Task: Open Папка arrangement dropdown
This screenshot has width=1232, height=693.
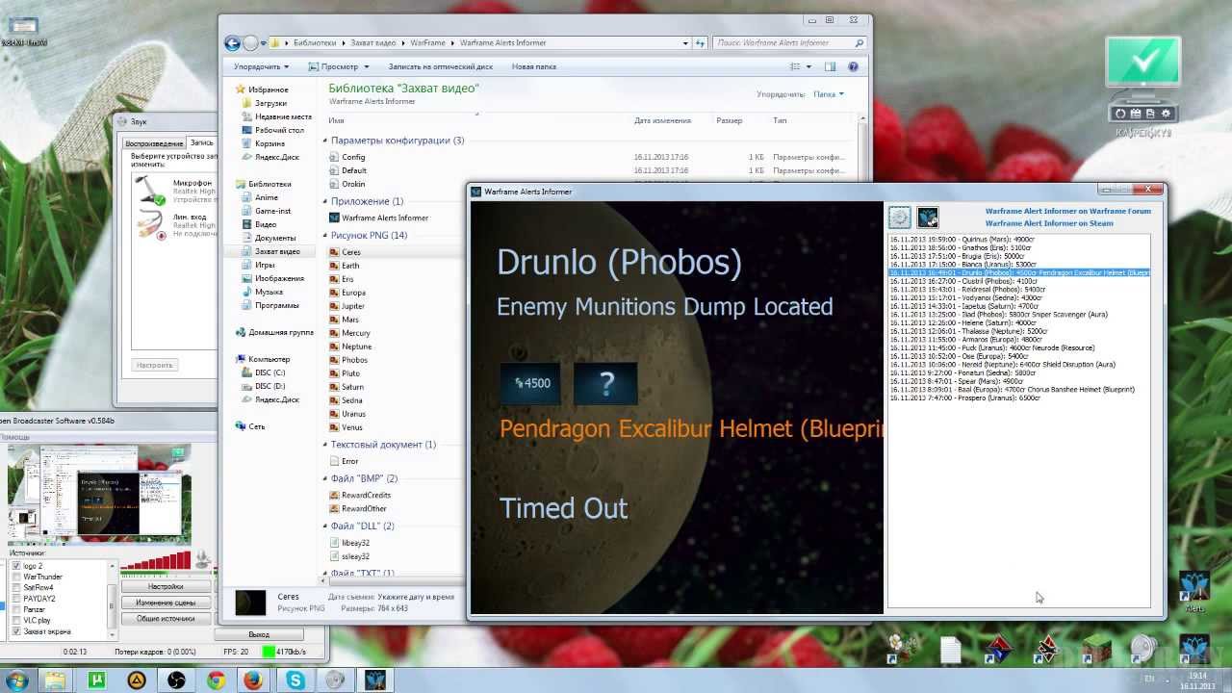Action: (x=828, y=94)
